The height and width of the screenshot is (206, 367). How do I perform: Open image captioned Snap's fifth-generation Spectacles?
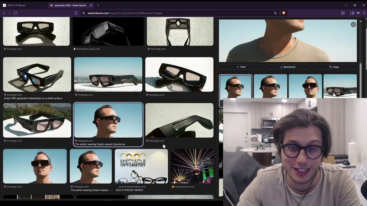[x=37, y=74]
